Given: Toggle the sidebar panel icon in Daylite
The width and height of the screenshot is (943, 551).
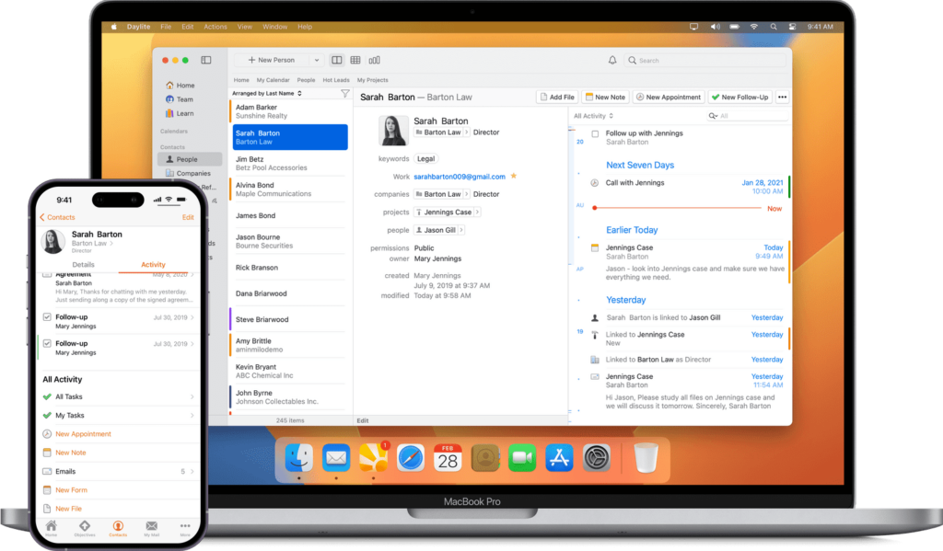Looking at the screenshot, I should click(x=205, y=60).
